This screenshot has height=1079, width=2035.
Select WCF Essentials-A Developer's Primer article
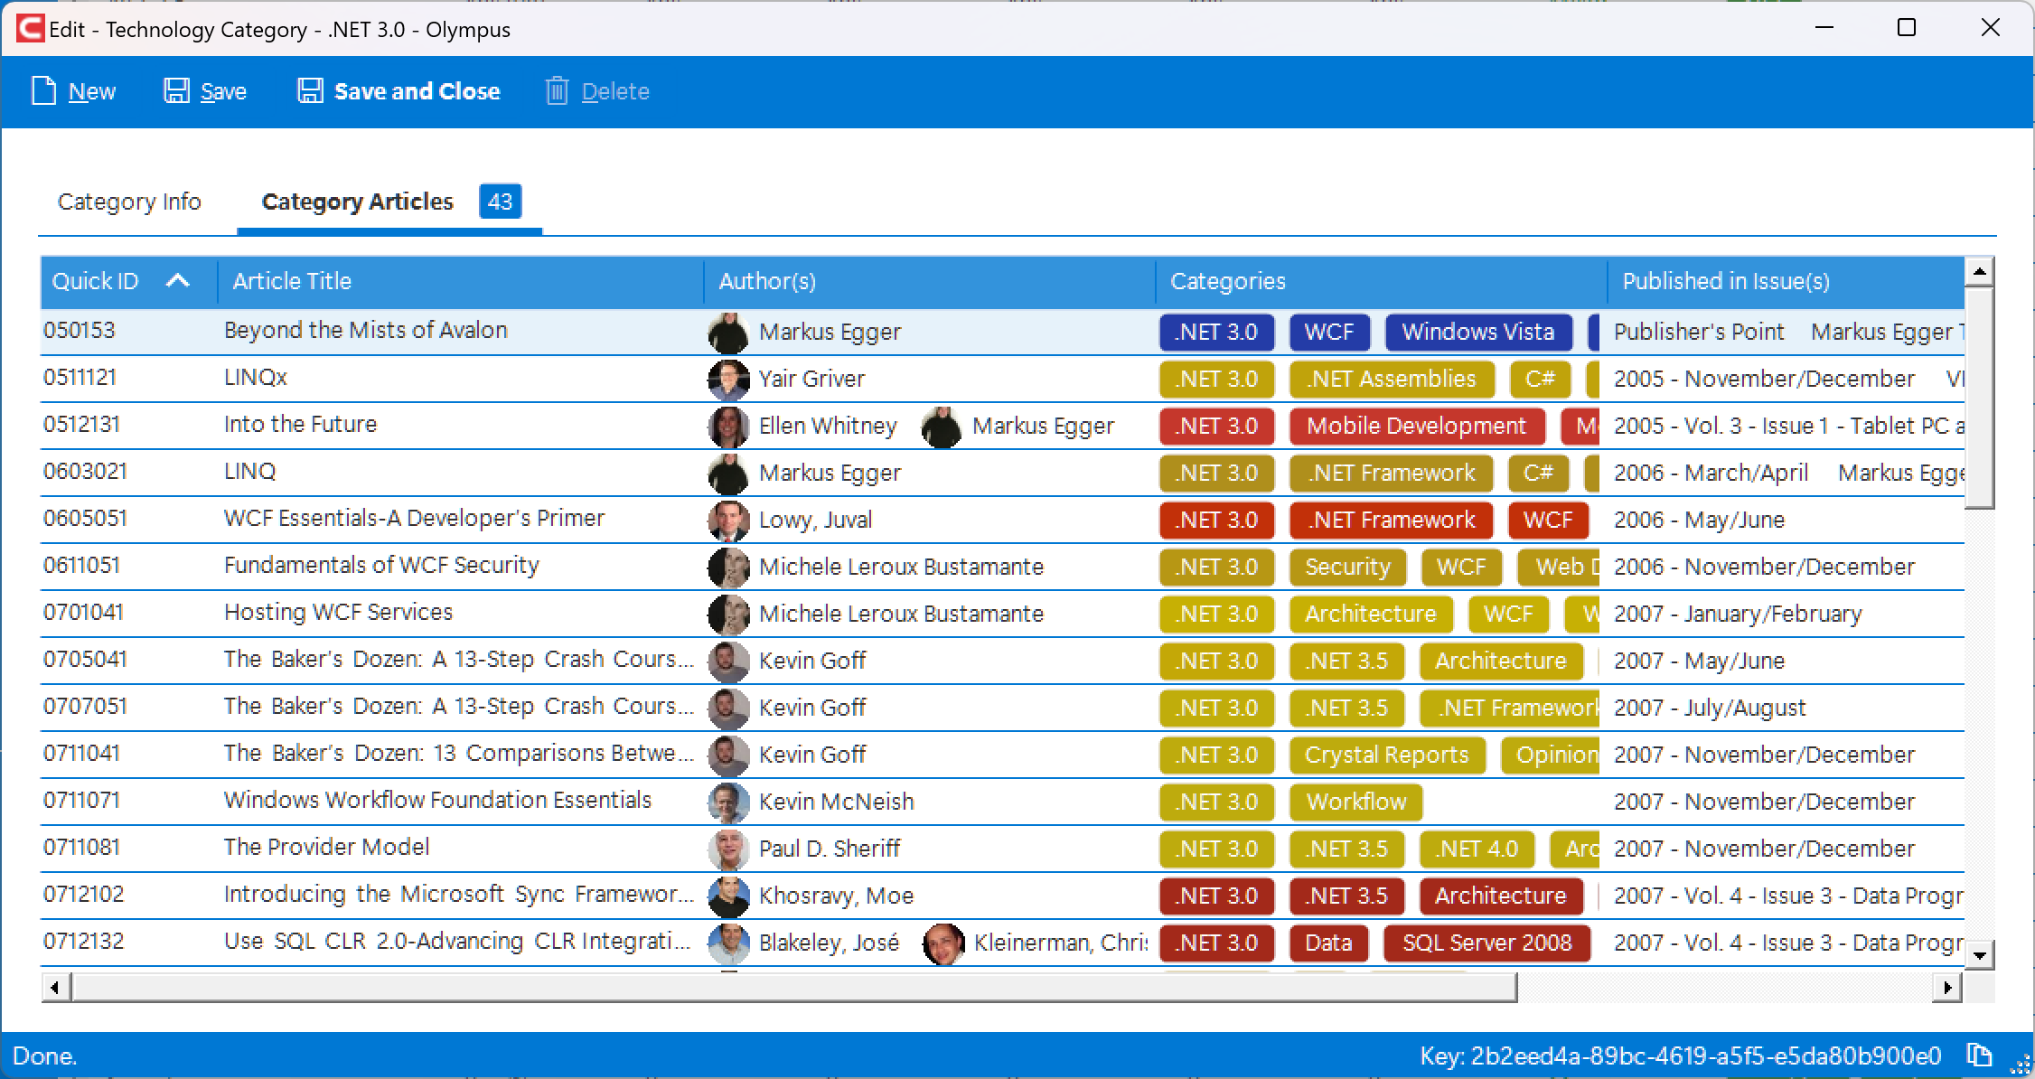coord(415,518)
